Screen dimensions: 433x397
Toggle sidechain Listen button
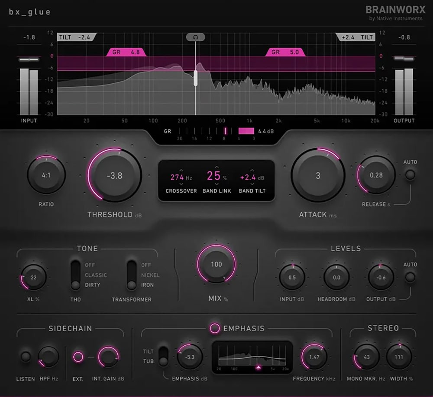(x=26, y=357)
